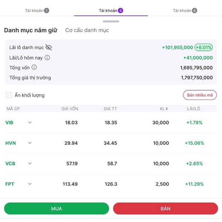This screenshot has height=222, width=222.
Task: Tap the red BÁN button
Action: tap(165, 209)
